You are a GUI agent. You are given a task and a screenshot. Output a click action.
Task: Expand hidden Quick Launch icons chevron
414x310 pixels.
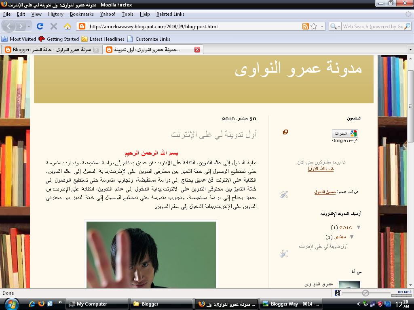point(60,302)
